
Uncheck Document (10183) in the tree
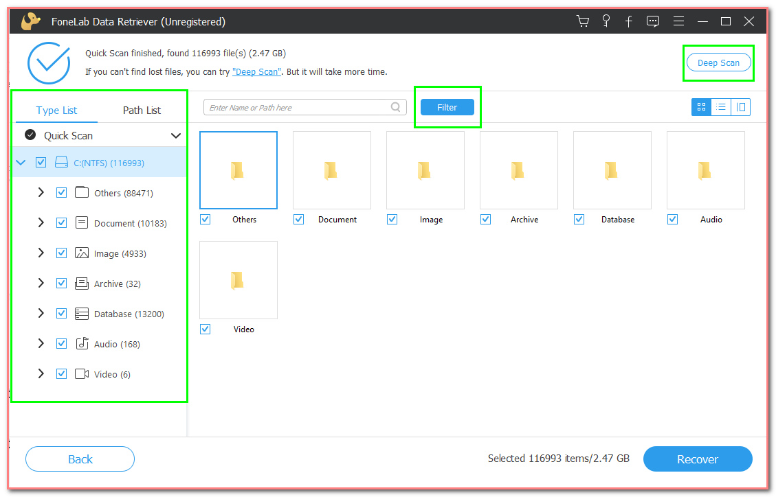(x=61, y=222)
